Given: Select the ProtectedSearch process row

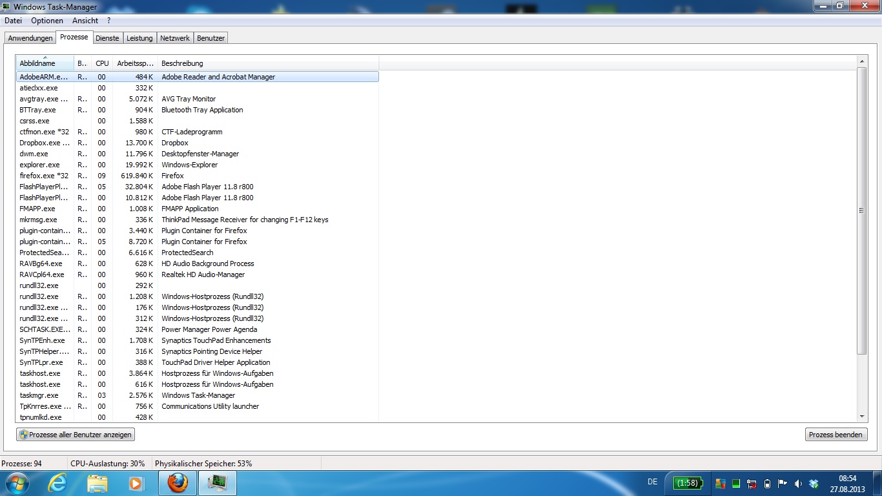Looking at the screenshot, I should click(197, 253).
